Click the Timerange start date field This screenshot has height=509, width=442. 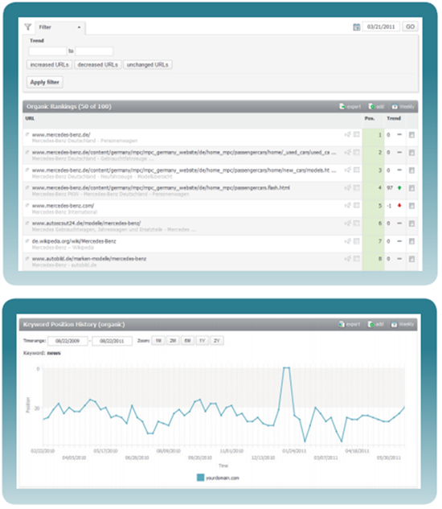tap(68, 341)
